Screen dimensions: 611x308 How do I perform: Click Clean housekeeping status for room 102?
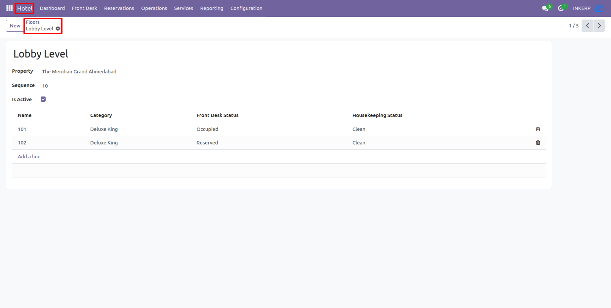tap(359, 143)
